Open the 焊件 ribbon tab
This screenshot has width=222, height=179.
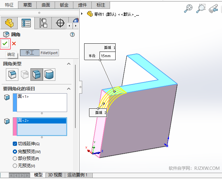(x=83, y=5)
